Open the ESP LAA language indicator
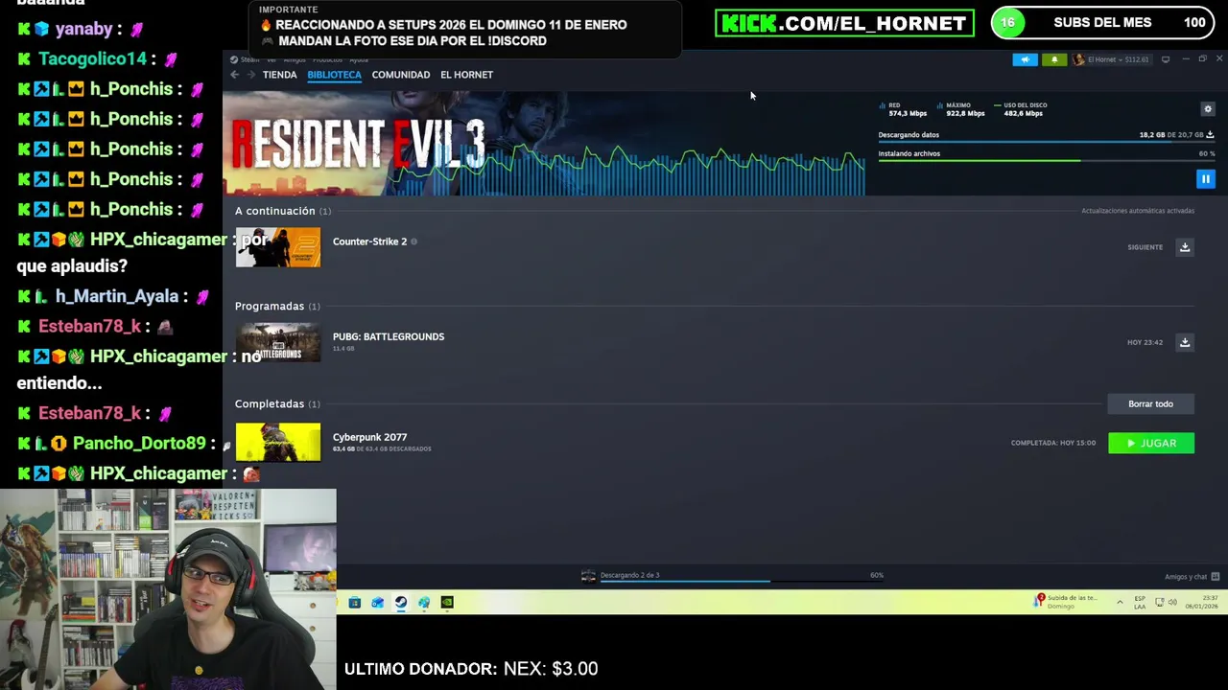Image resolution: width=1228 pixels, height=690 pixels. pyautogui.click(x=1140, y=602)
